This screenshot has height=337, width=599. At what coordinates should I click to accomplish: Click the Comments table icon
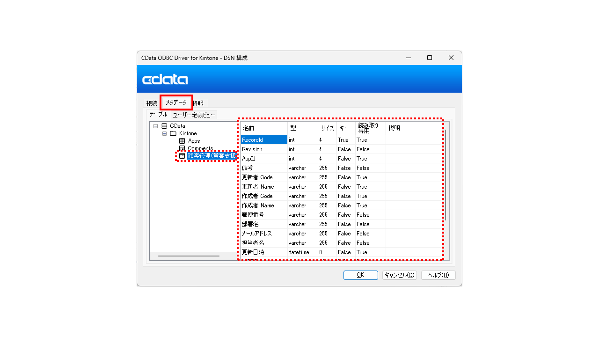point(182,148)
